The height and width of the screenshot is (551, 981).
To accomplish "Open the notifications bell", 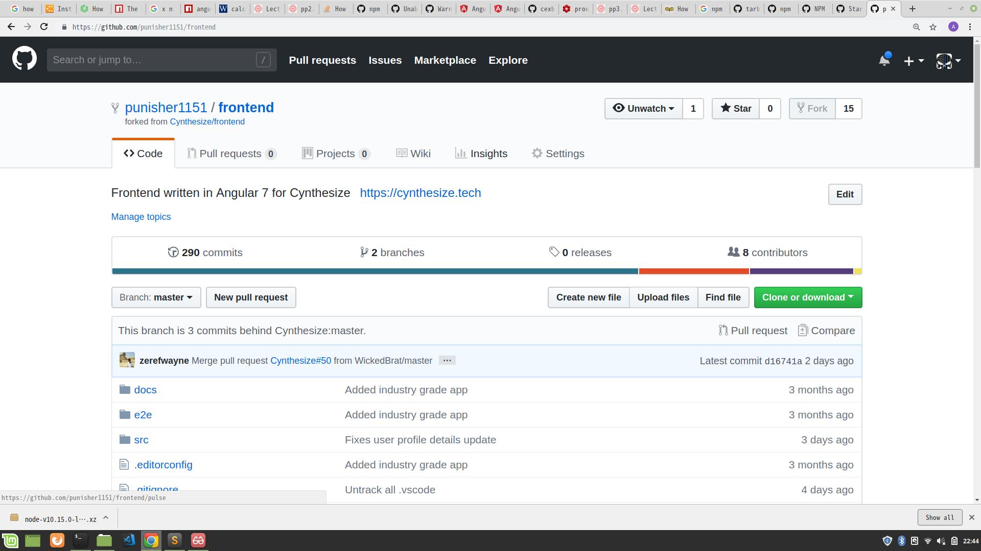I will point(884,60).
